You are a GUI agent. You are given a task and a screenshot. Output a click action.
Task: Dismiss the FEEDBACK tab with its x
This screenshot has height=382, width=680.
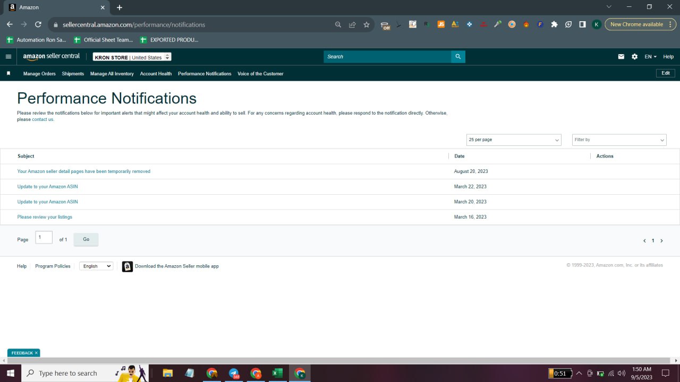[x=36, y=353]
